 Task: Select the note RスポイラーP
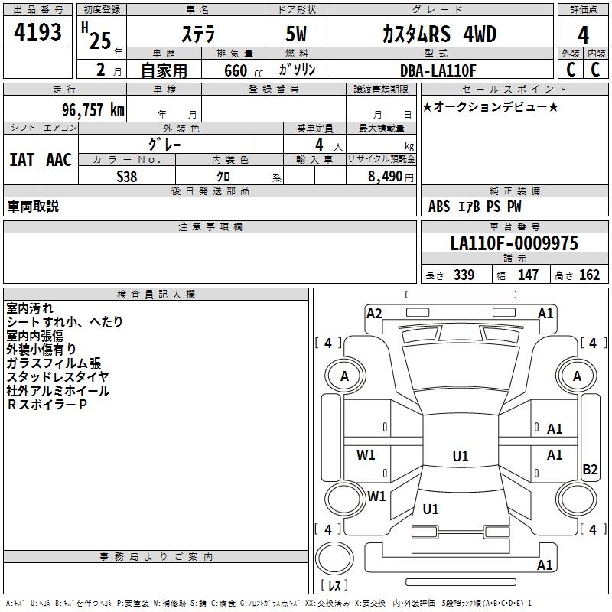pyautogui.click(x=47, y=405)
